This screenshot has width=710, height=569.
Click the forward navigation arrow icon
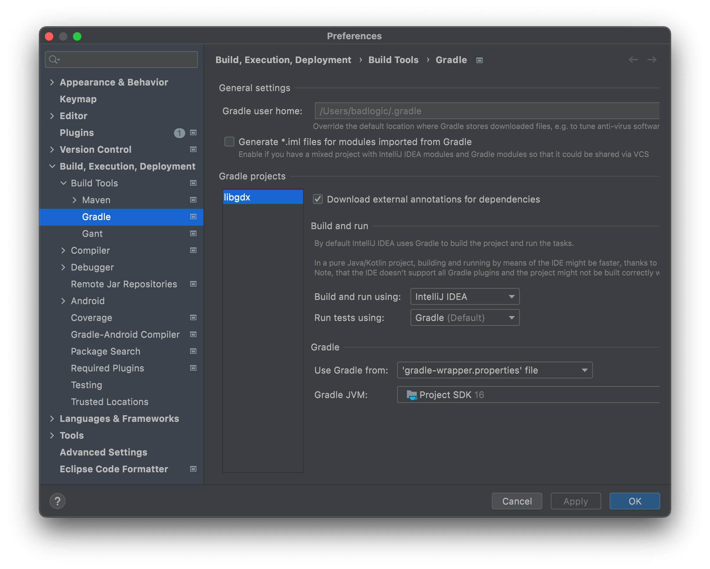click(652, 60)
